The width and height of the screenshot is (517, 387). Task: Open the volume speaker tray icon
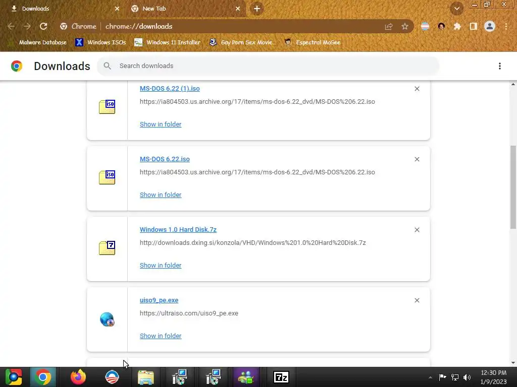click(x=467, y=377)
